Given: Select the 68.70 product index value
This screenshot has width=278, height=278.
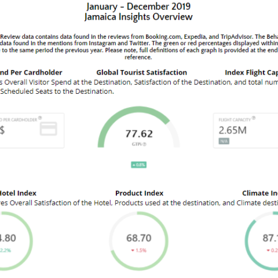Looking at the screenshot, I should point(139,238).
